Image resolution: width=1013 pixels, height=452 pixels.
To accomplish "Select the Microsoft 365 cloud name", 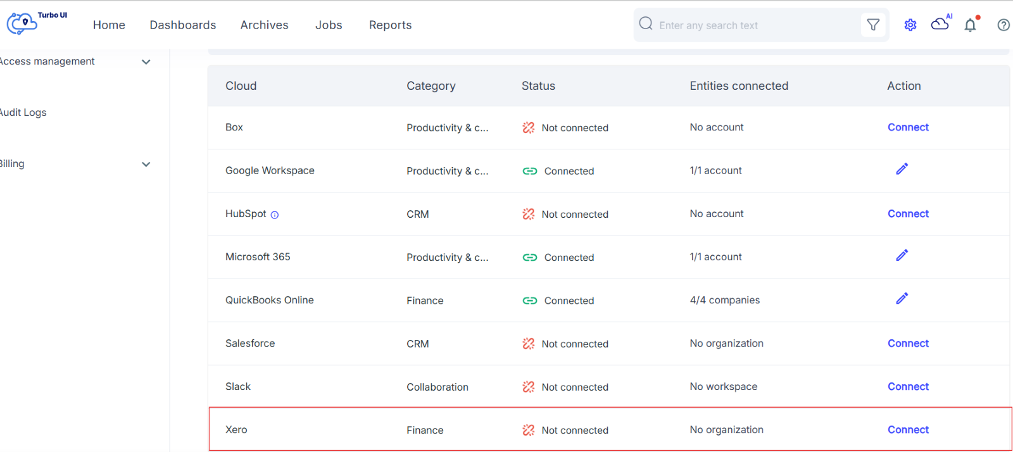I will [x=258, y=257].
